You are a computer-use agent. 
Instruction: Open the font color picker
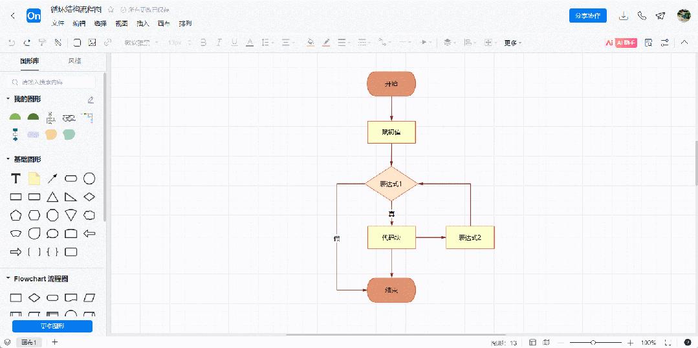click(x=250, y=43)
